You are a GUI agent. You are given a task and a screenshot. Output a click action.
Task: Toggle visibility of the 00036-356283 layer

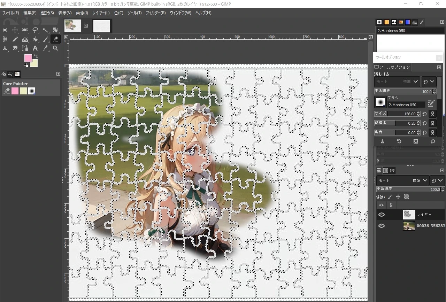(381, 226)
